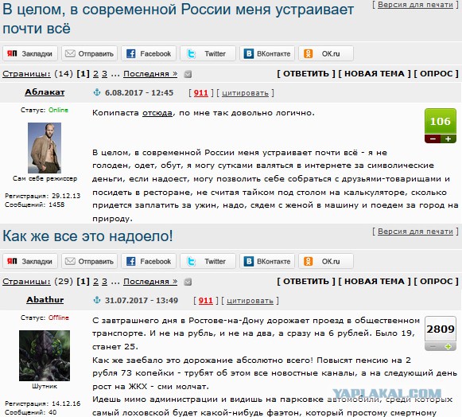This screenshot has width=462, height=417.
Task: Share 'Как же все это надоело!' on Twitter
Action: (208, 261)
